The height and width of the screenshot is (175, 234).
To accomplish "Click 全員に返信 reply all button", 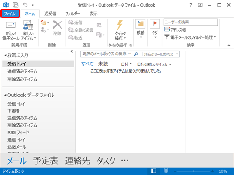I will 80,30.
